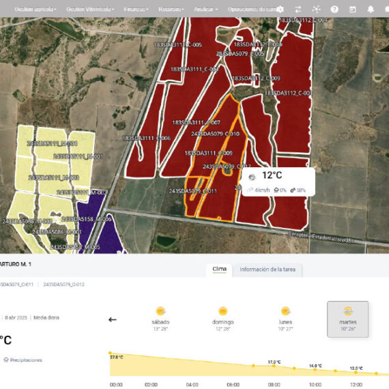The width and height of the screenshot is (389, 389).
Task: Click the swap arrows icon in top bar
Action: (298, 10)
